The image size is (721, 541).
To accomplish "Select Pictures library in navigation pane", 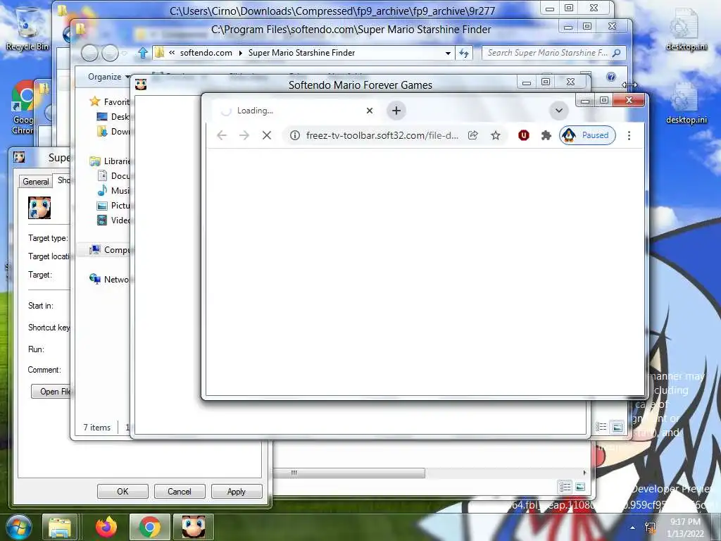I will [x=114, y=205].
